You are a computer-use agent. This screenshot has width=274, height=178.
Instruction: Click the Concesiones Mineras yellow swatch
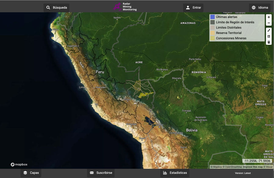pyautogui.click(x=213, y=38)
